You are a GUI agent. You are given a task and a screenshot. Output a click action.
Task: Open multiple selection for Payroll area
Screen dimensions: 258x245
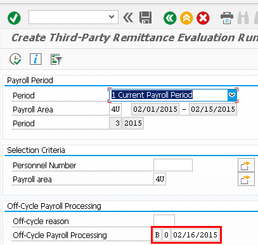(246, 179)
